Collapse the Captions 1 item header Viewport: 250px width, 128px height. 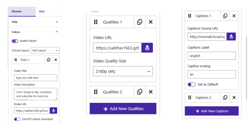[x=203, y=16]
